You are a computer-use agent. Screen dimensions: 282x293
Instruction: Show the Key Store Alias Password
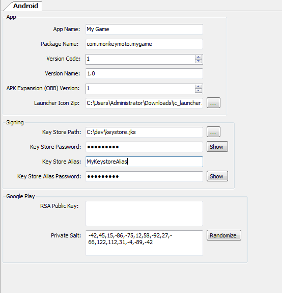(x=217, y=176)
